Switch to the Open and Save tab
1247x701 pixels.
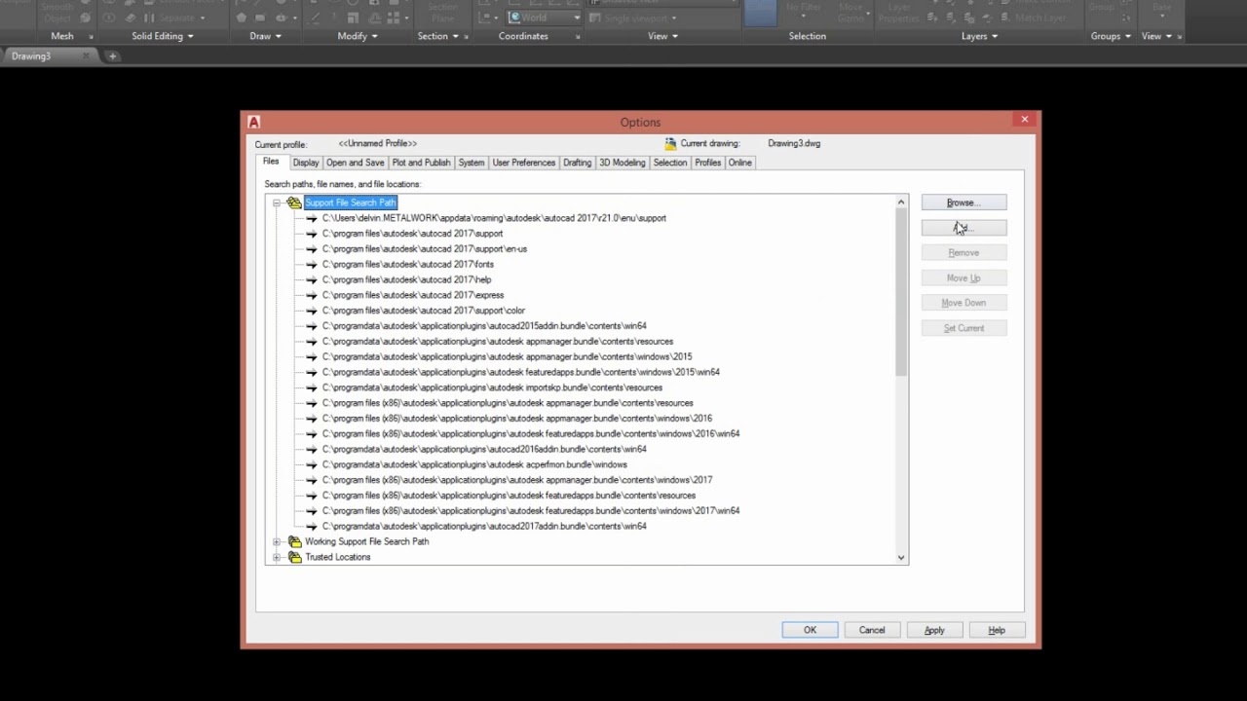355,163
